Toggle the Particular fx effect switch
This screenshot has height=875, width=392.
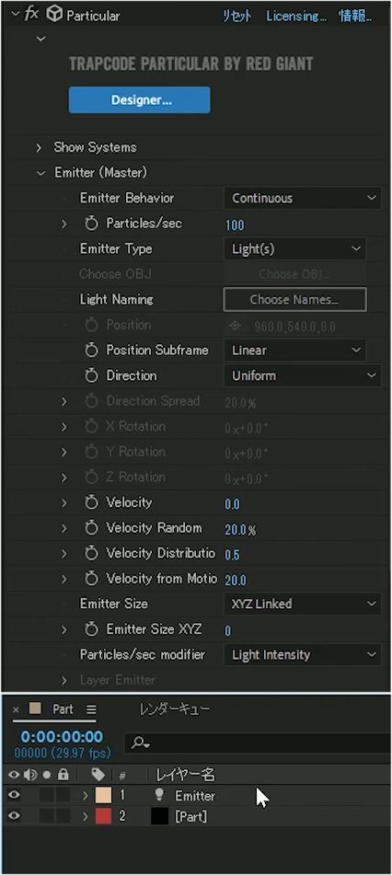point(31,15)
